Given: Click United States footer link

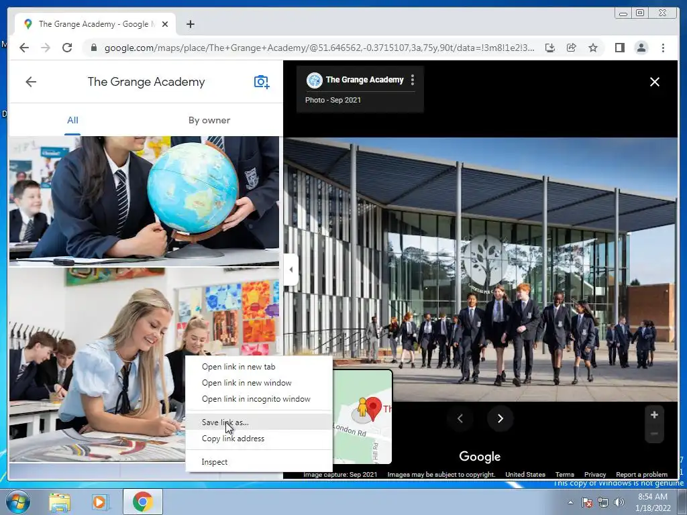Looking at the screenshot, I should (x=525, y=474).
